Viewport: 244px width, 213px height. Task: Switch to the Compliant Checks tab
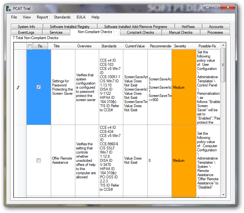pos(140,32)
